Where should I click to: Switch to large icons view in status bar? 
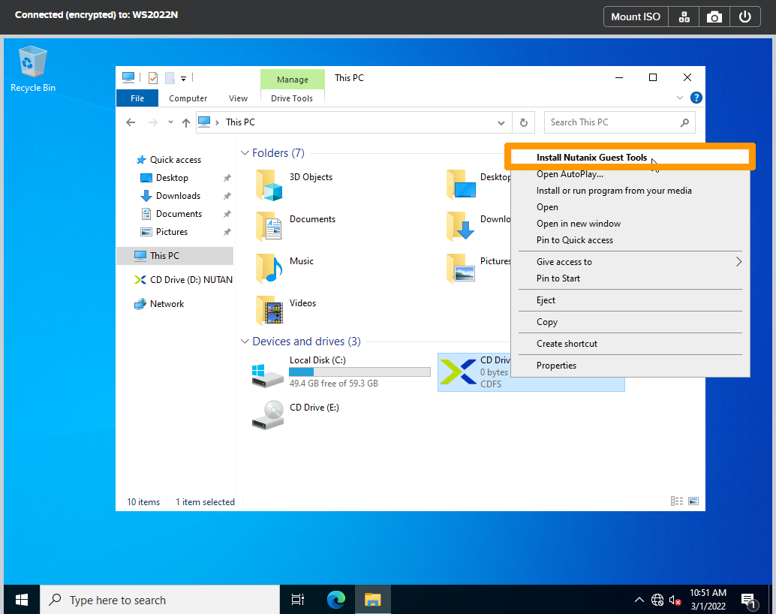tap(693, 501)
